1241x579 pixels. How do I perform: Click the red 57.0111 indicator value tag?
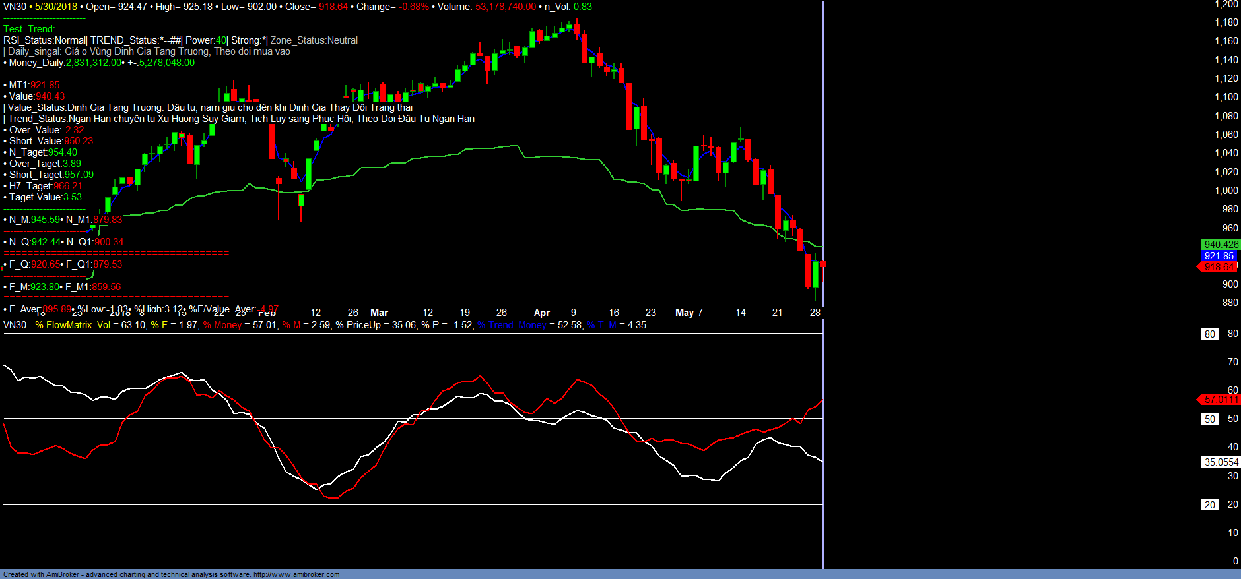[x=1220, y=400]
